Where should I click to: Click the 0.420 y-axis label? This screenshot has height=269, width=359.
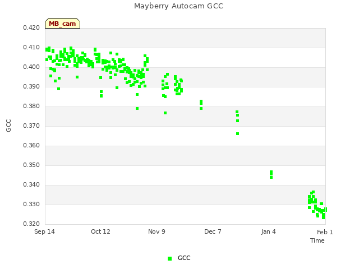[x=31, y=27]
